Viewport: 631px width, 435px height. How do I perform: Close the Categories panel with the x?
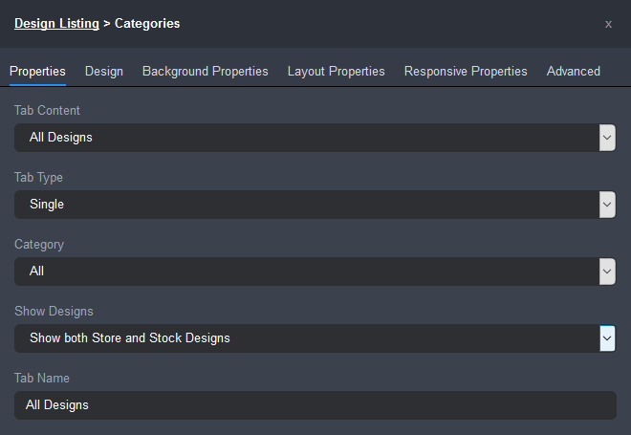tap(608, 24)
